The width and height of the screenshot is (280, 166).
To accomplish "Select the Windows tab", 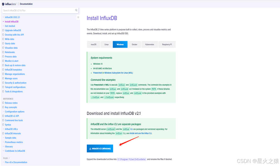I will [120, 44].
